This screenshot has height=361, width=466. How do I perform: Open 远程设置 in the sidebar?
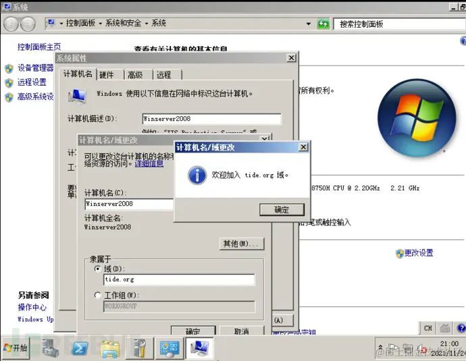click(x=32, y=82)
